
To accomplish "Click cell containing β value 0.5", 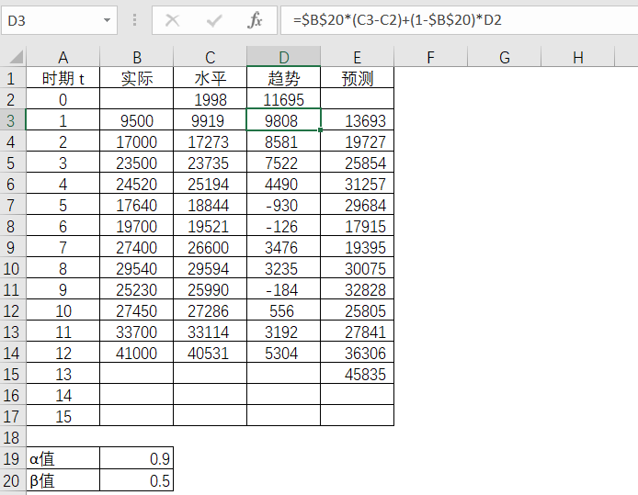I will click(x=136, y=479).
